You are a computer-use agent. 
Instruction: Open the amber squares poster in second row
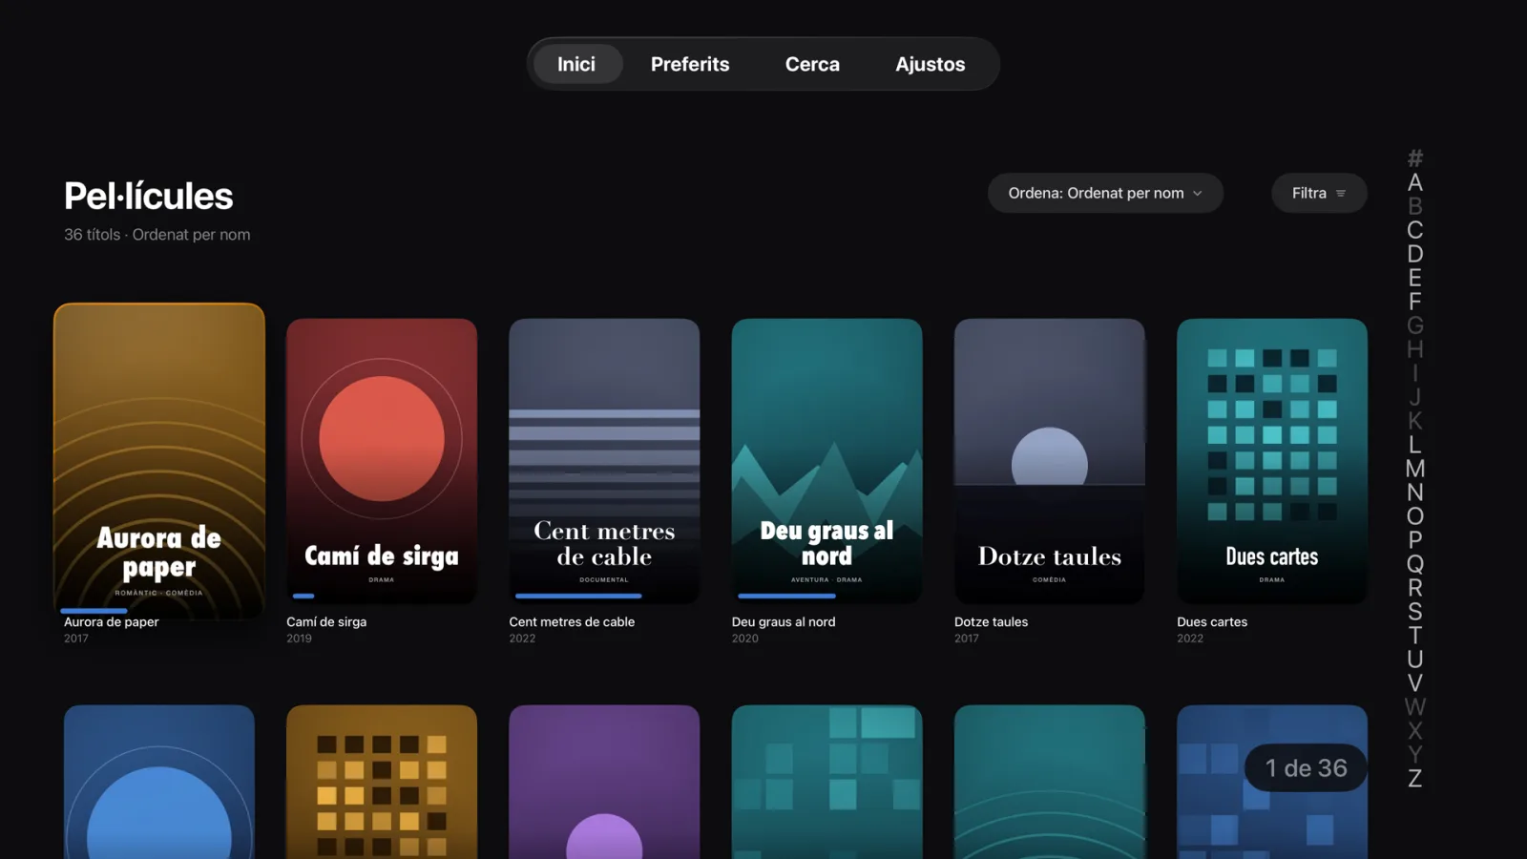382,782
